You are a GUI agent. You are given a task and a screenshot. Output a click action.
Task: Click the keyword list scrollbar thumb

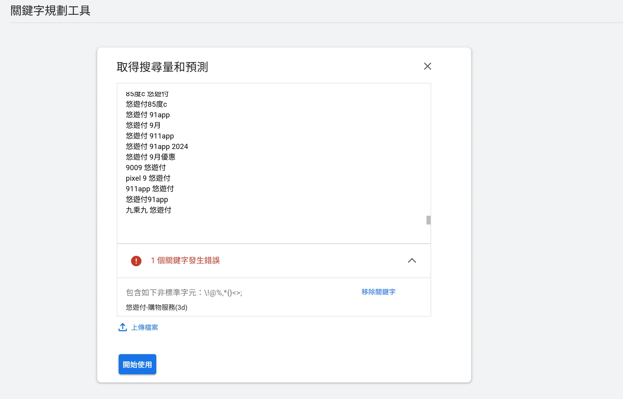428,220
